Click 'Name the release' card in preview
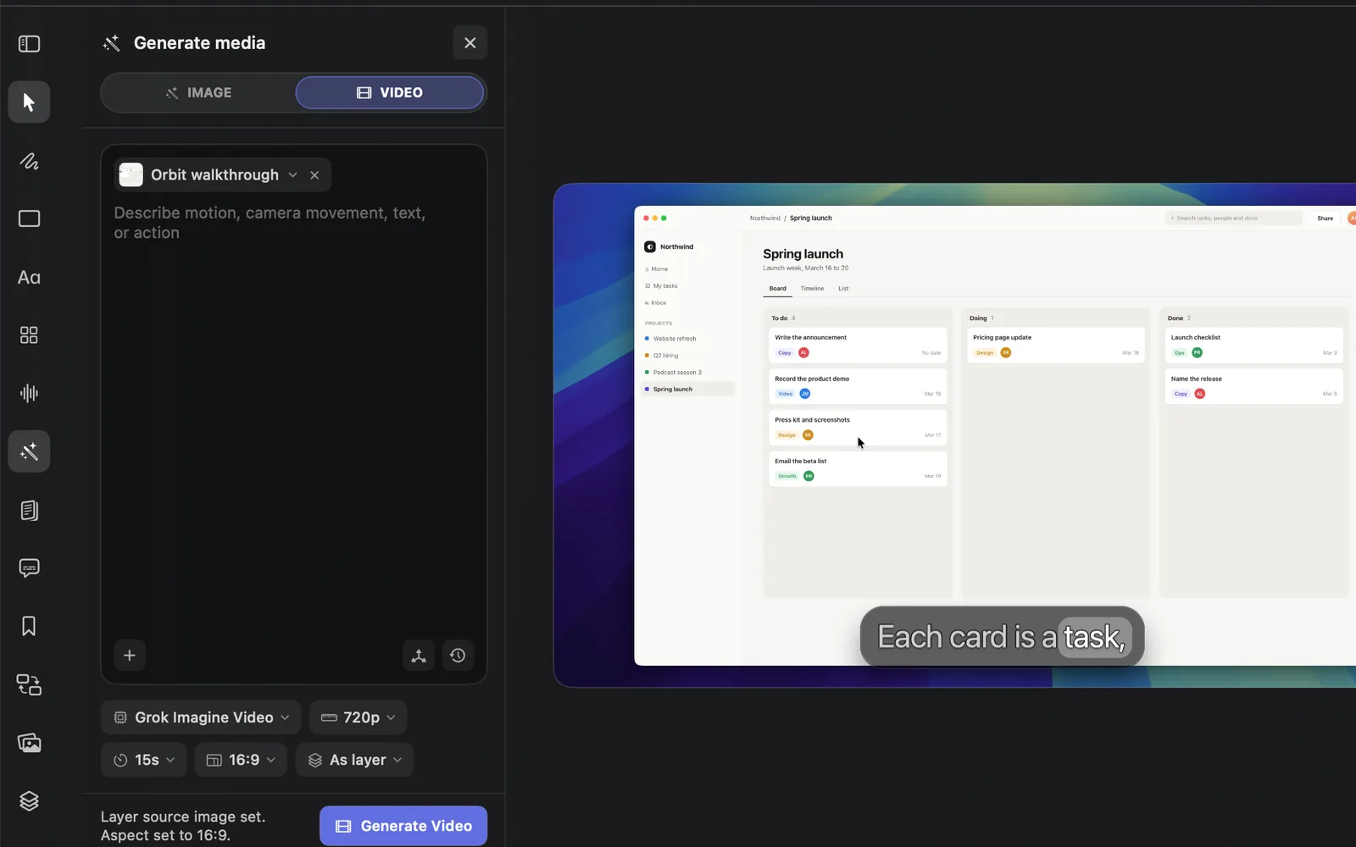 [1253, 386]
